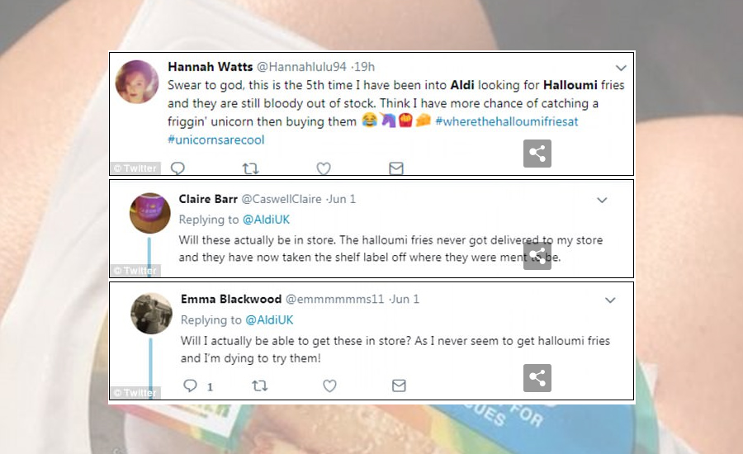Send Emma Blackwood's tweet via envelope icon

pyautogui.click(x=399, y=385)
